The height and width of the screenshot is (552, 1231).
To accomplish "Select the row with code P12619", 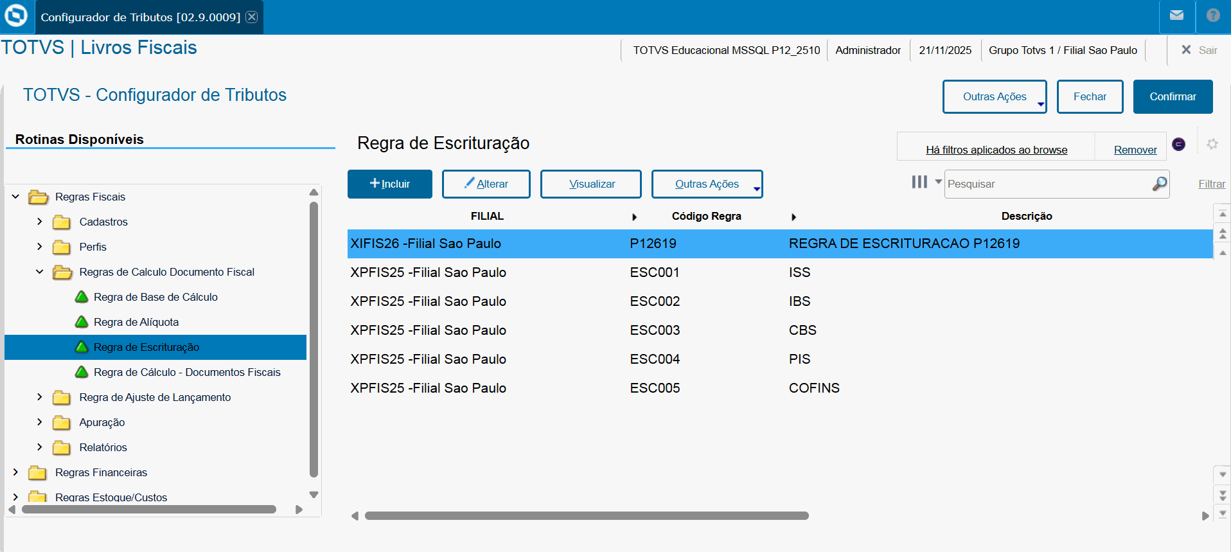I will coord(780,244).
